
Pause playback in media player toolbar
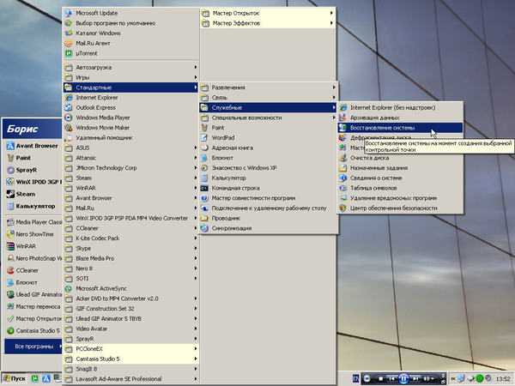pos(403,378)
